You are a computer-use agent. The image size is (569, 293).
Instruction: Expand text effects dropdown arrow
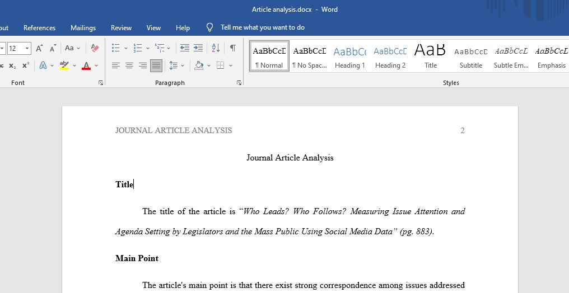52,65
